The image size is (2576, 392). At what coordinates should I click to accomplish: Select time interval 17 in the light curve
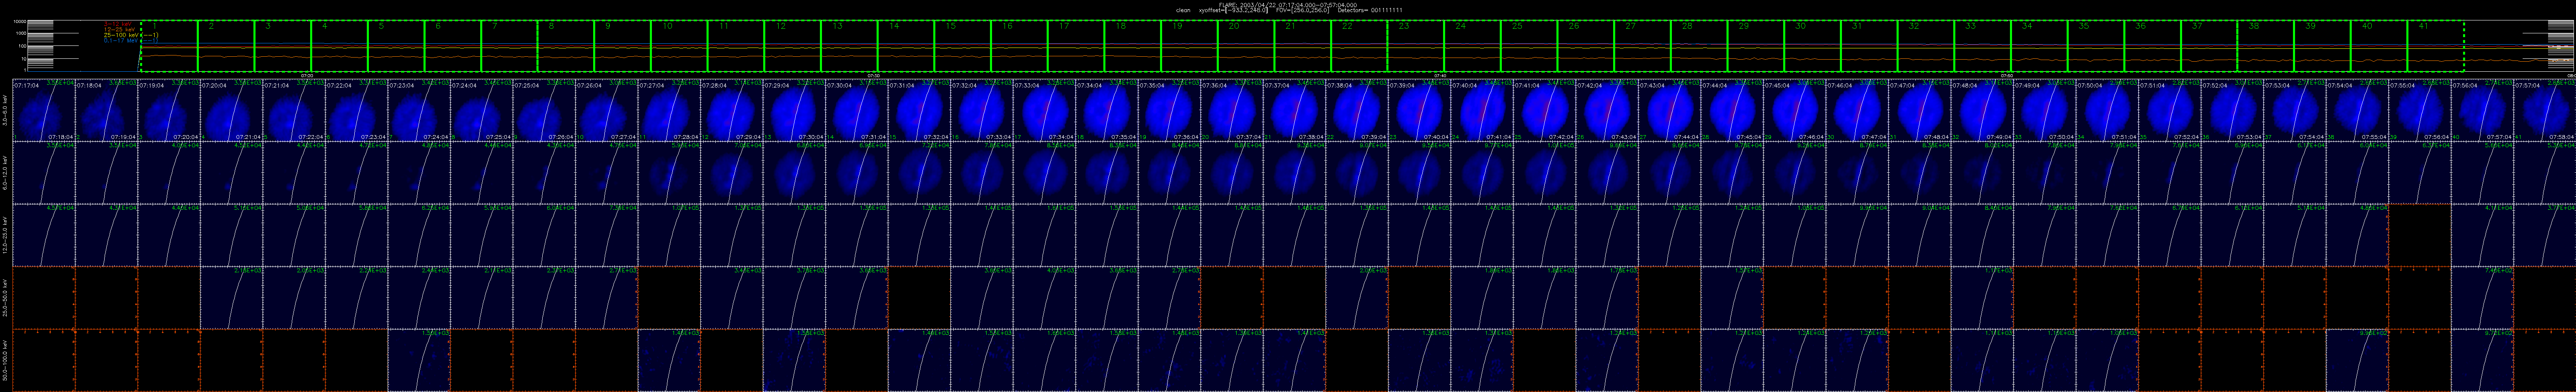pos(1076,46)
